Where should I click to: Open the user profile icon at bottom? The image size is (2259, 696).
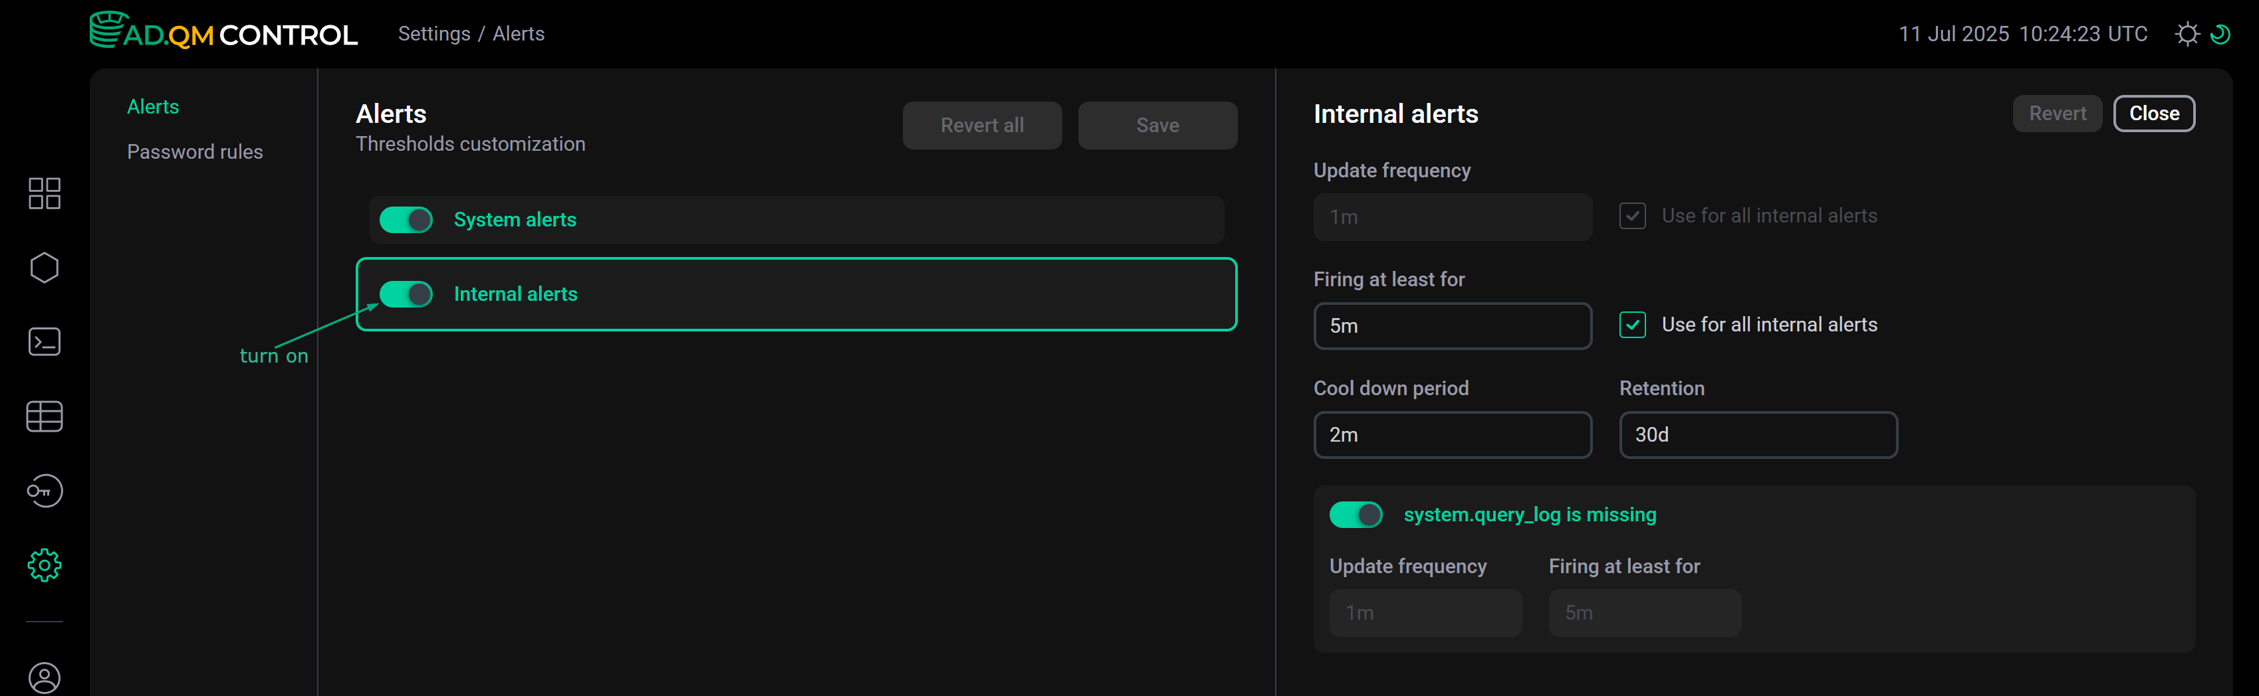point(44,677)
